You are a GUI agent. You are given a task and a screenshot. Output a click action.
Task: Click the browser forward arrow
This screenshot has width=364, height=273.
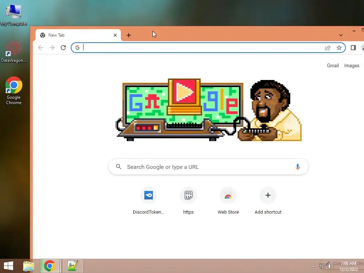pyautogui.click(x=52, y=48)
